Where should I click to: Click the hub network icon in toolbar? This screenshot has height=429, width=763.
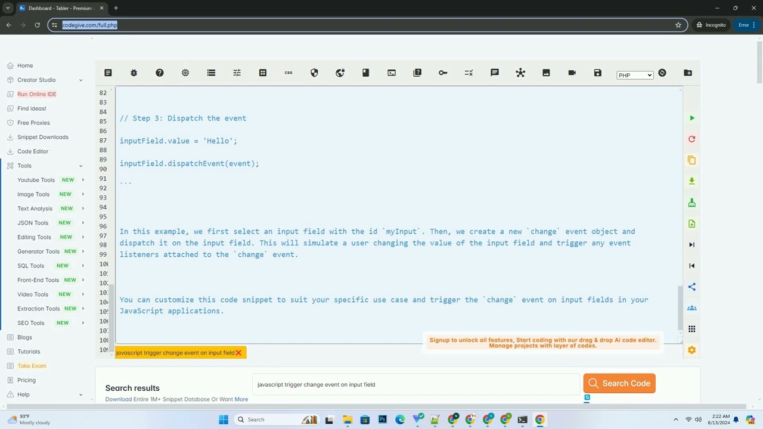520,73
